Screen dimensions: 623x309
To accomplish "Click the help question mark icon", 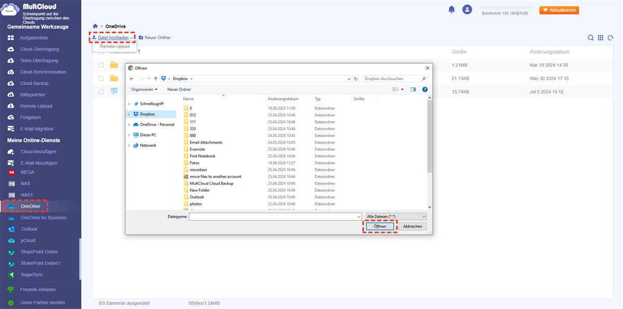I will click(x=425, y=89).
